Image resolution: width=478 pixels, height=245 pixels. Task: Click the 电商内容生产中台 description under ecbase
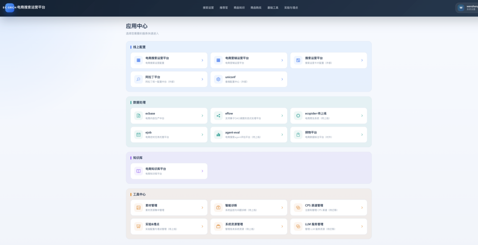(155, 118)
